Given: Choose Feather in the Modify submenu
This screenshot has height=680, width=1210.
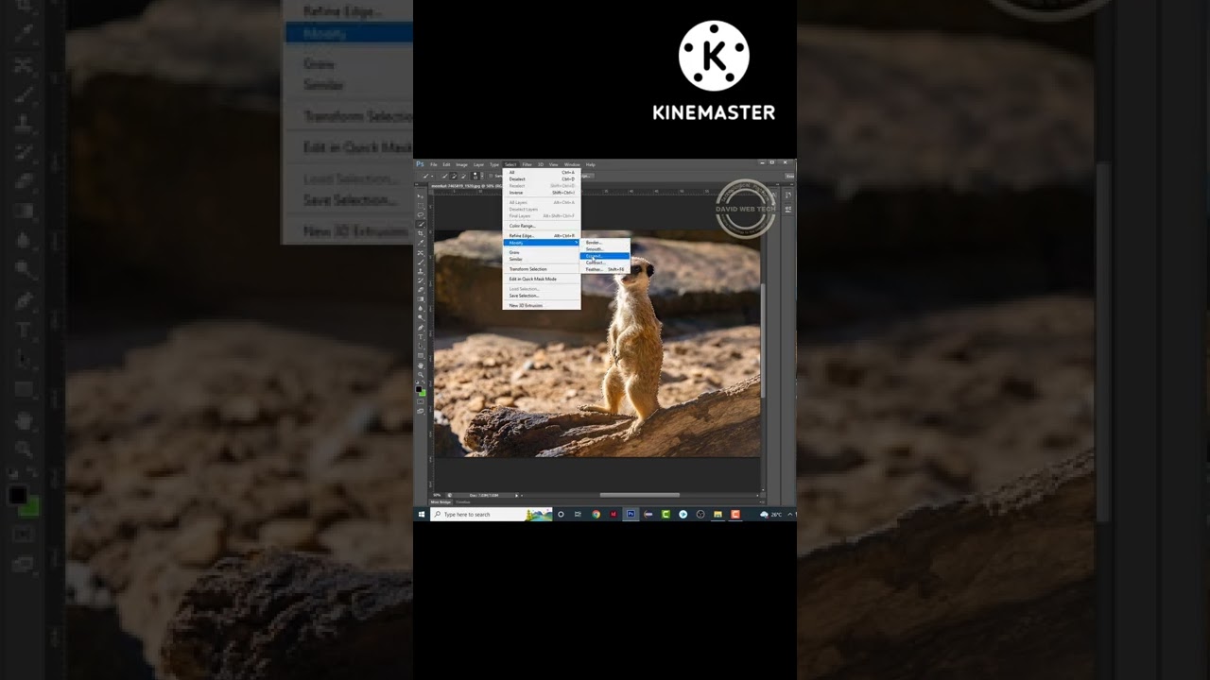Looking at the screenshot, I should [x=604, y=269].
